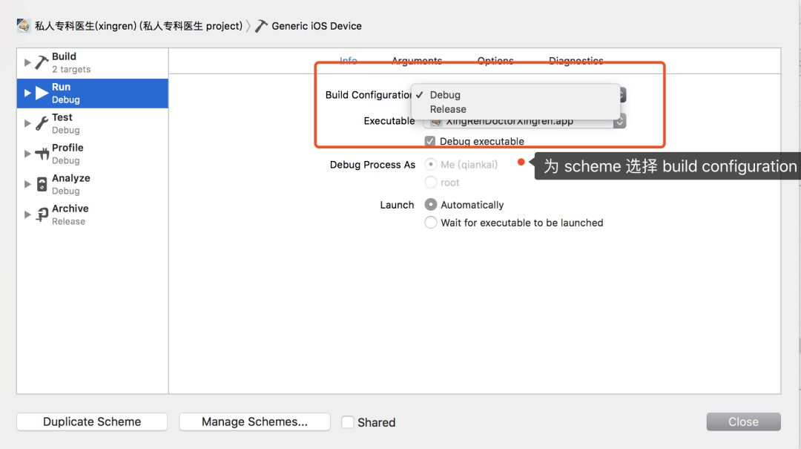
Task: Click the Profile instrument icon
Action: [x=42, y=154]
